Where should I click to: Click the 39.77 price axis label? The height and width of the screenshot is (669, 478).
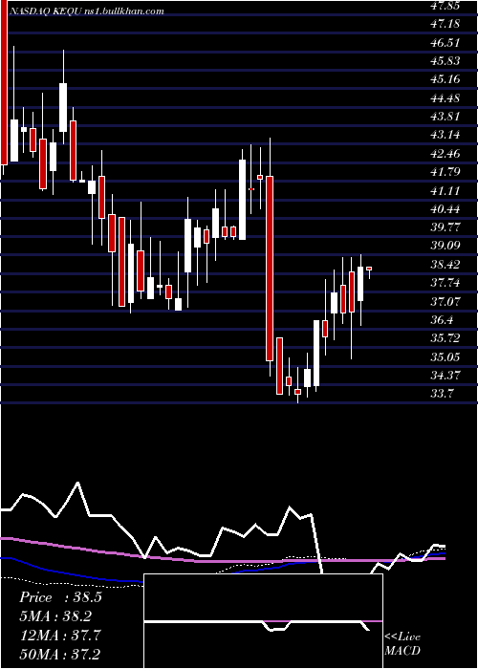coord(446,227)
